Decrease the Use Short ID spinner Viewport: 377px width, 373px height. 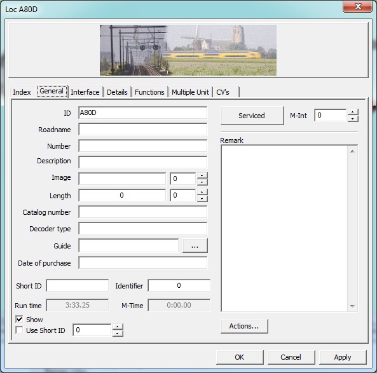click(118, 333)
